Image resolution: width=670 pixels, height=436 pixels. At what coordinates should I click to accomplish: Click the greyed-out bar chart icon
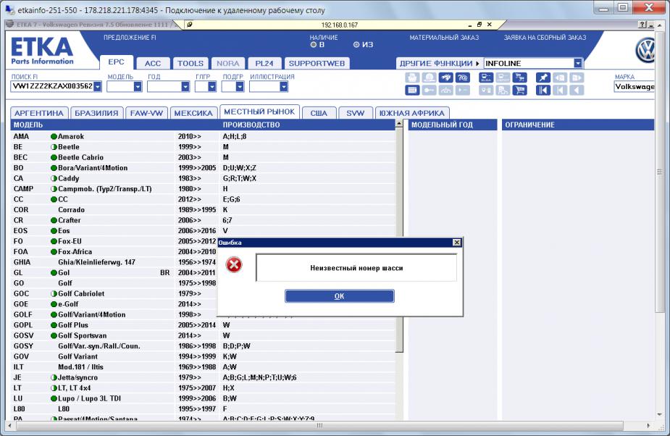445,91
